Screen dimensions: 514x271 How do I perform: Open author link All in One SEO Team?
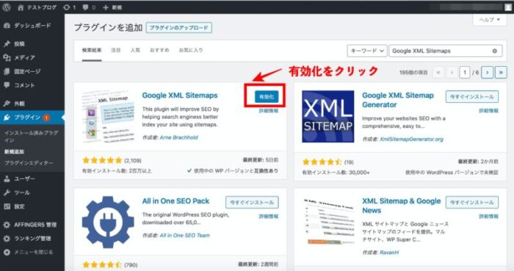click(184, 235)
